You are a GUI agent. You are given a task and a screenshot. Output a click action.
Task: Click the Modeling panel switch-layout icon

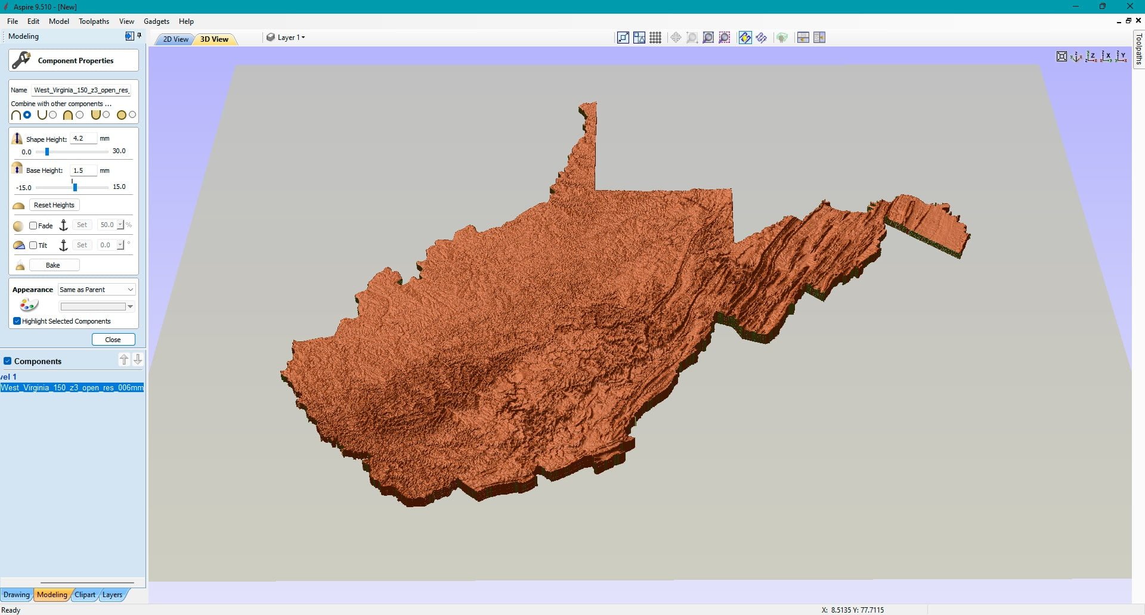click(x=129, y=36)
